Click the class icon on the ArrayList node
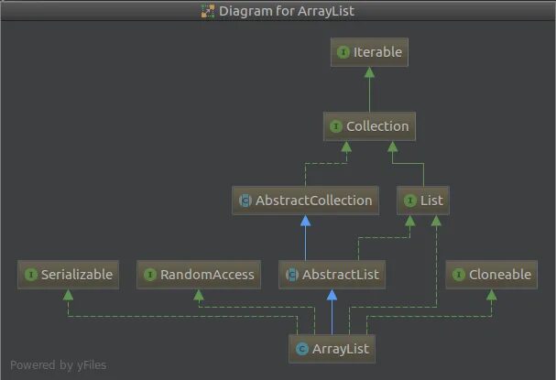 [x=302, y=349]
